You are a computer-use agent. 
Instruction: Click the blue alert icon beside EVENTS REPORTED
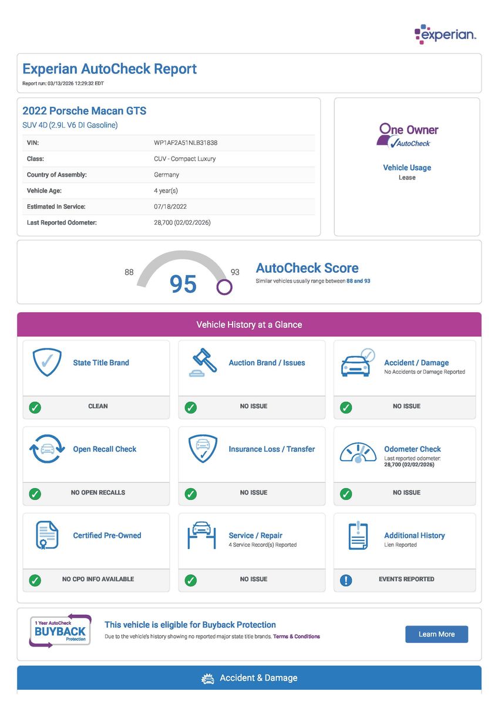(346, 580)
